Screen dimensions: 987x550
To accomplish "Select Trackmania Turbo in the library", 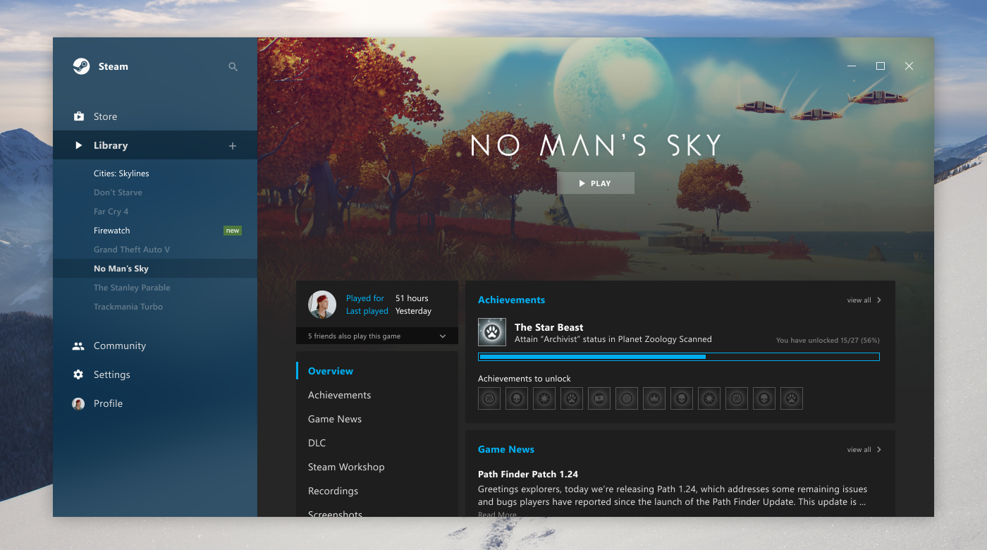I will 128,307.
